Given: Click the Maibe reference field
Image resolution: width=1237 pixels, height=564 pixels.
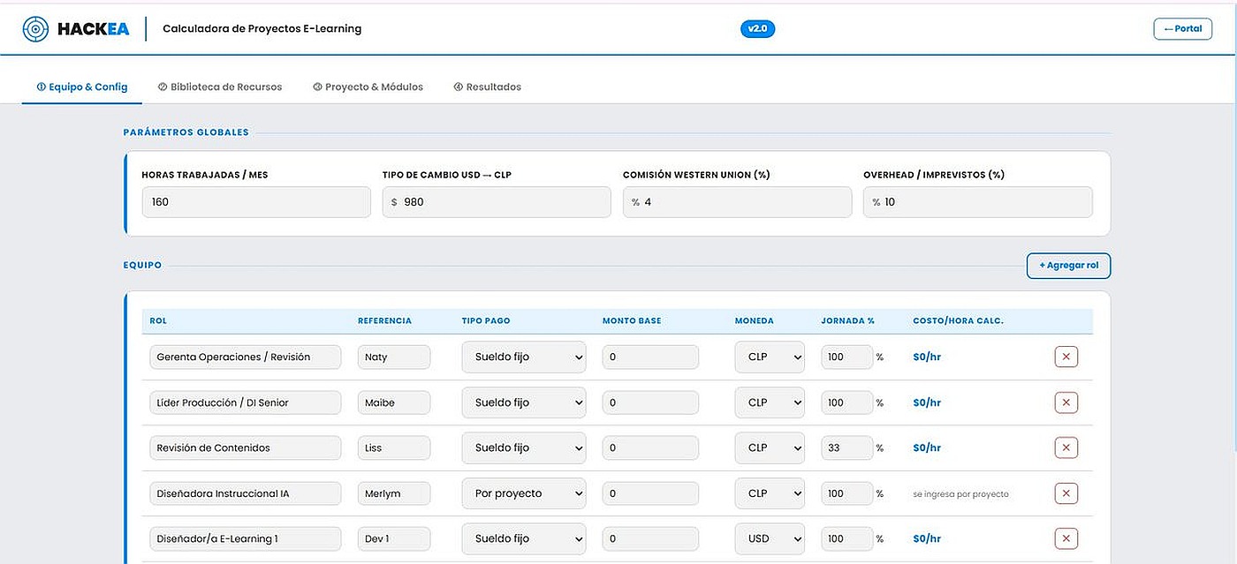Looking at the screenshot, I should point(394,402).
